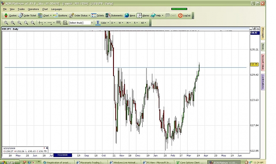Open the Account Value side tab
Screen dimensions: 276x164
coord(263,62)
